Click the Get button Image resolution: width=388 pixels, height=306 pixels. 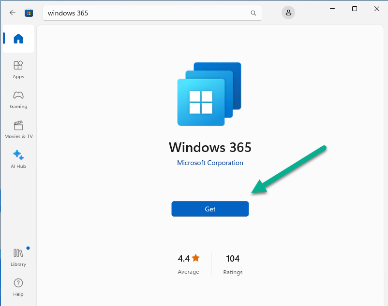click(x=210, y=209)
